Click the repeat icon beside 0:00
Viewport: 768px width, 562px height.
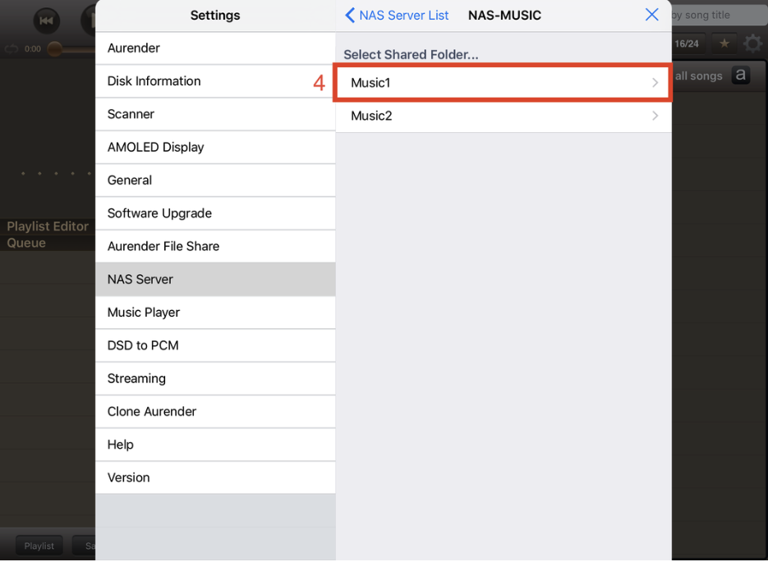[11, 49]
